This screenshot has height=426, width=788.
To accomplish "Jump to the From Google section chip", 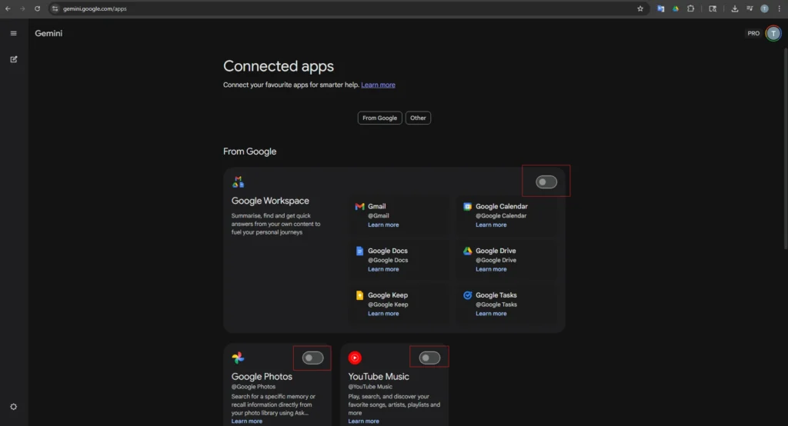I will [x=379, y=118].
